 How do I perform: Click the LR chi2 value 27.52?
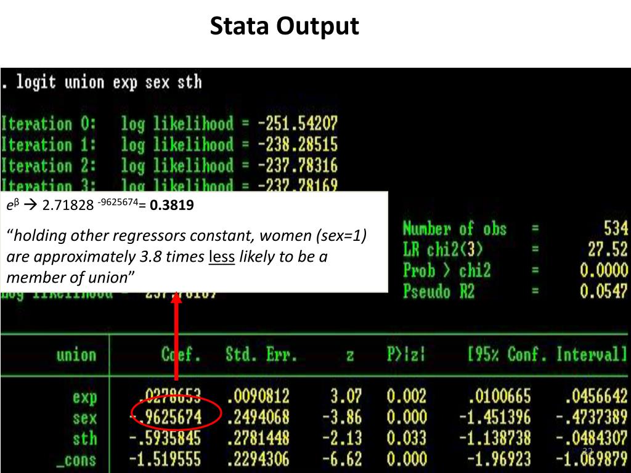(608, 249)
